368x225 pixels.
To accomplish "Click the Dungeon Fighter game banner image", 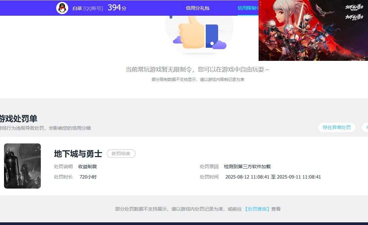I will (x=313, y=30).
